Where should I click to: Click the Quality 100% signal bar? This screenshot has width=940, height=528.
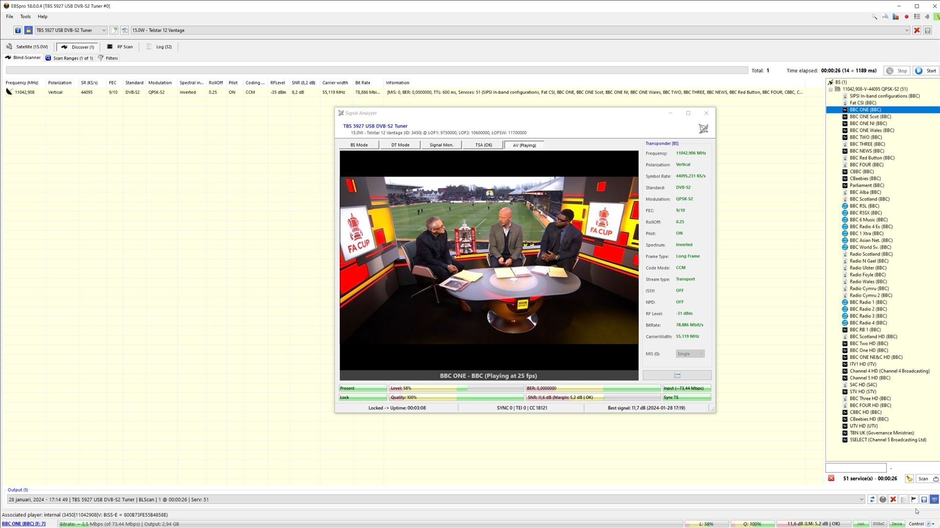[456, 397]
